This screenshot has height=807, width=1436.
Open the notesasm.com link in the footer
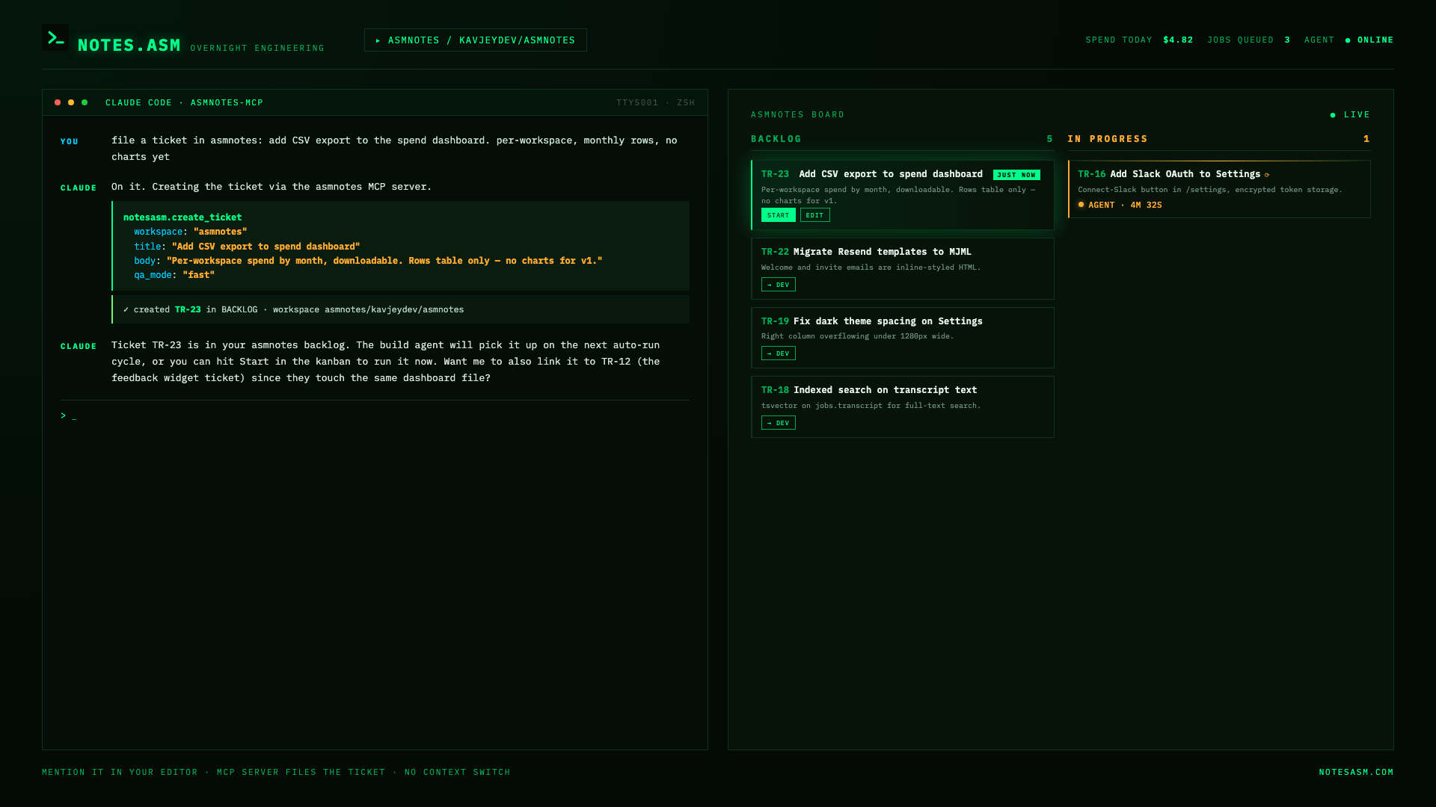click(x=1356, y=773)
